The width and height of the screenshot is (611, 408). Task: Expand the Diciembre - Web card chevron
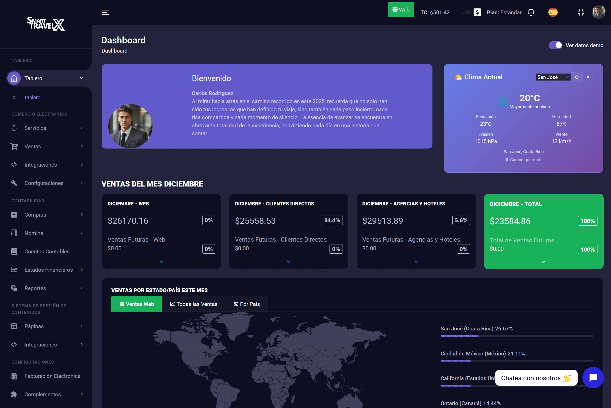pos(161,262)
